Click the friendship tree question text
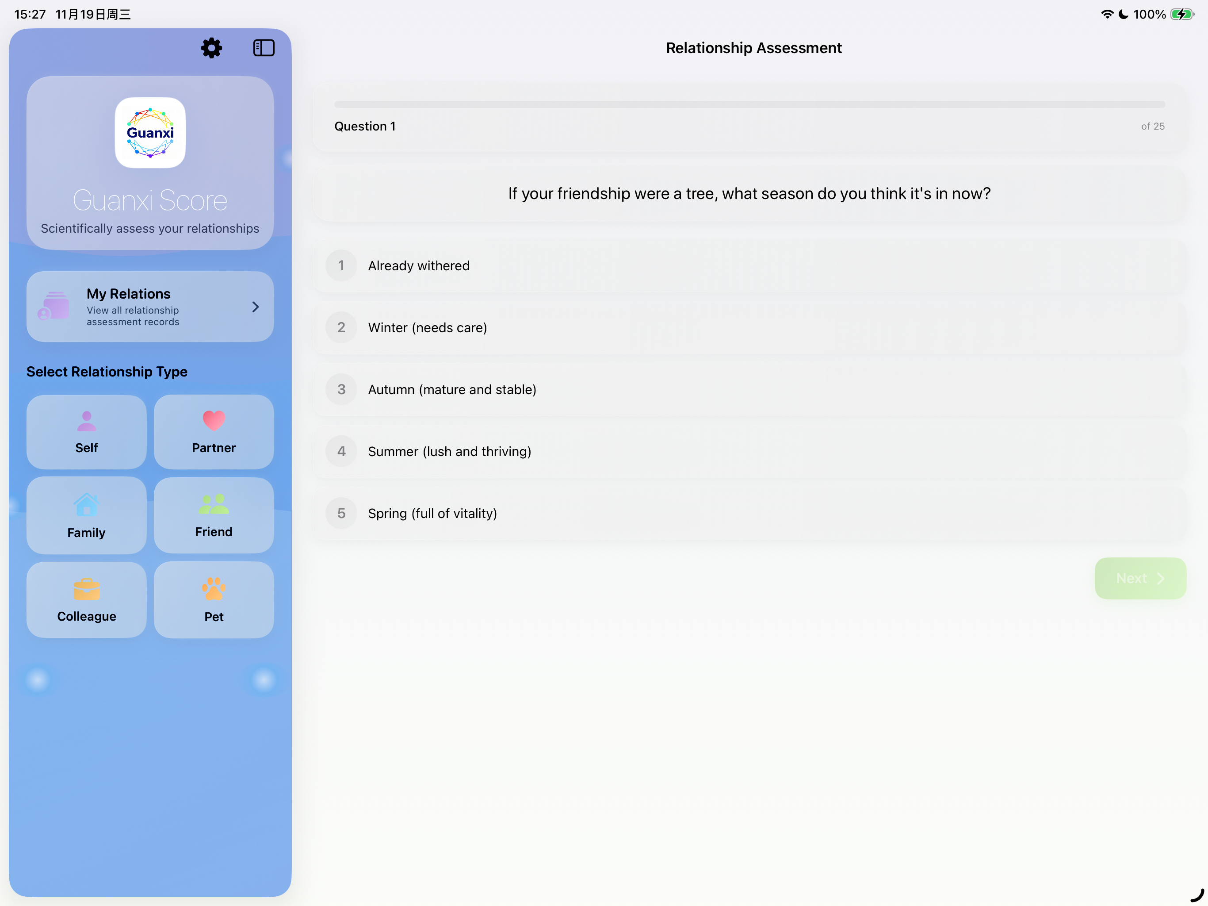Image resolution: width=1208 pixels, height=906 pixels. click(x=749, y=193)
